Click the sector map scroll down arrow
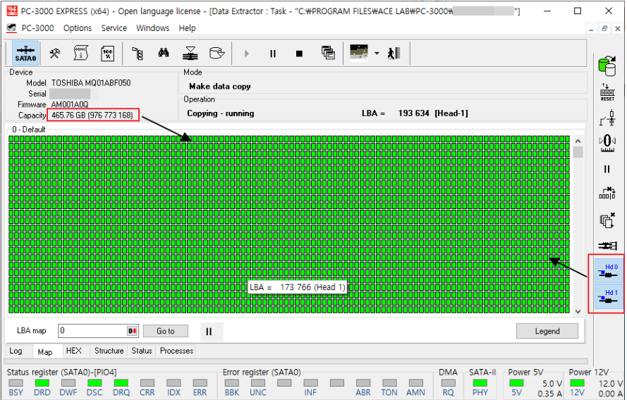Viewport: 627px width, 400px height. click(x=578, y=312)
